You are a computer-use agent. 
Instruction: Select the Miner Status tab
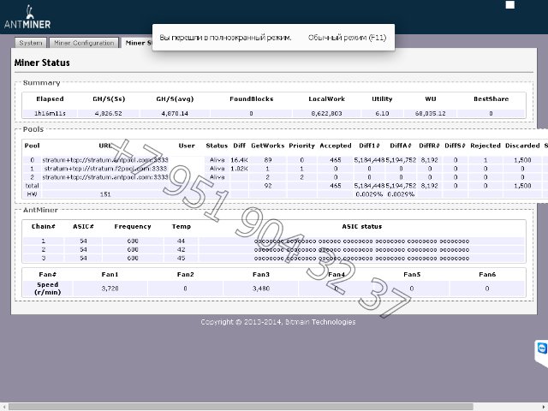point(137,43)
